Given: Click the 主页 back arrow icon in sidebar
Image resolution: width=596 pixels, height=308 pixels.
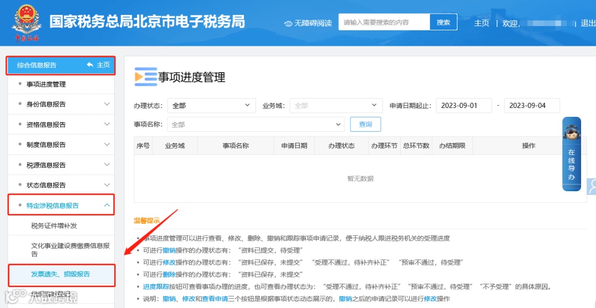Looking at the screenshot, I should coord(90,65).
